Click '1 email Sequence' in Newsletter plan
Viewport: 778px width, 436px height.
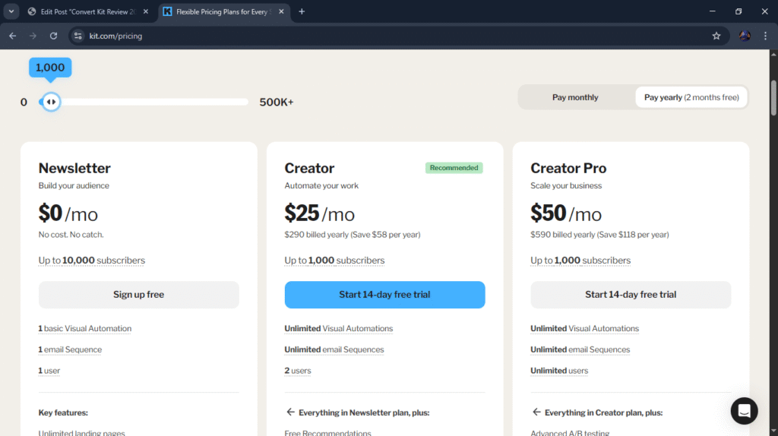click(x=70, y=349)
